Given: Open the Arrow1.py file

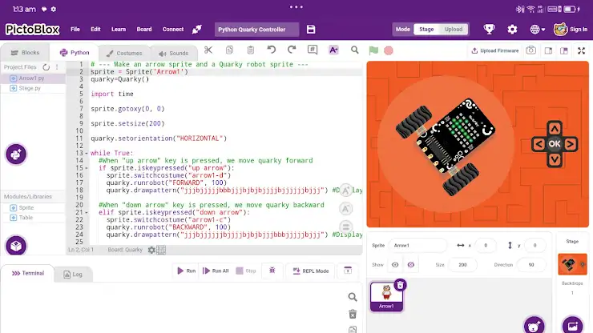Looking at the screenshot, I should click(32, 78).
